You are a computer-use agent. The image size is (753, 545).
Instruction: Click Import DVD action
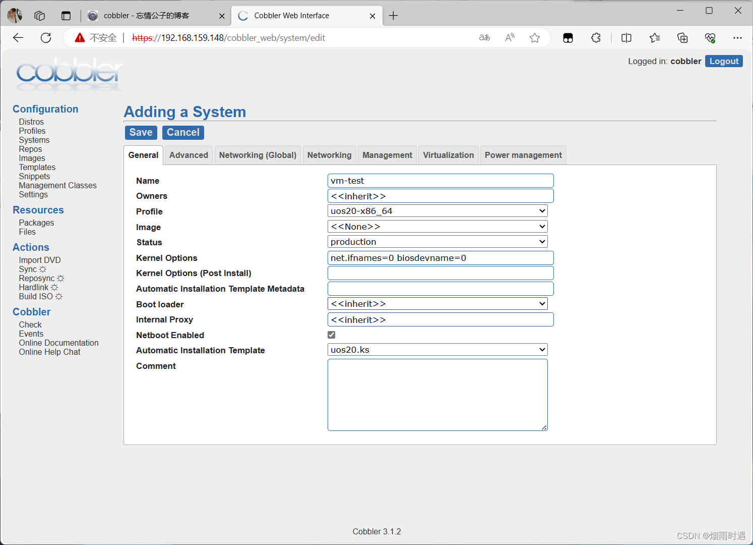[x=40, y=260]
